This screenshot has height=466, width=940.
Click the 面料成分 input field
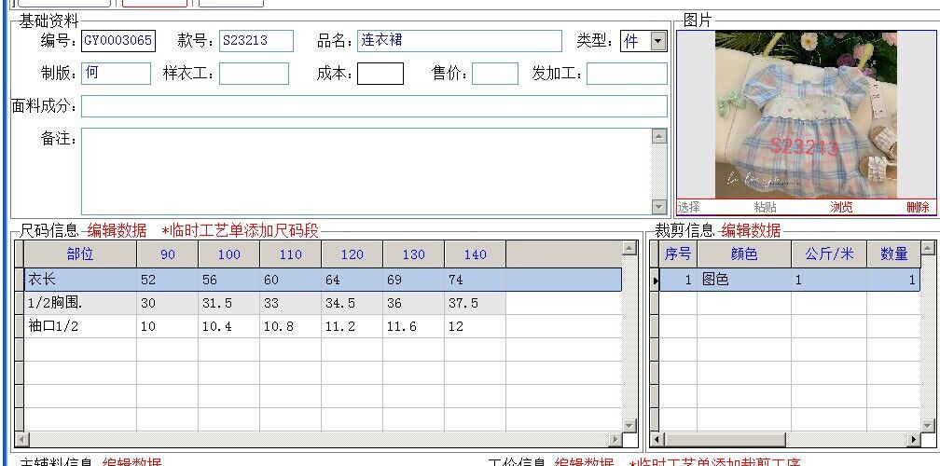coord(374,106)
